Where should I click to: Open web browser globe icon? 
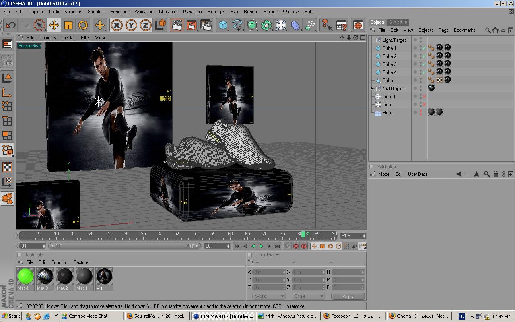[358, 25]
